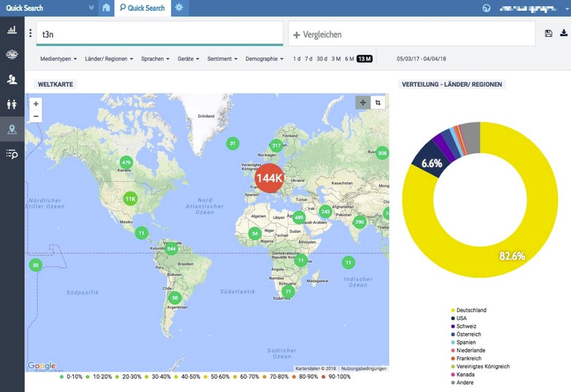This screenshot has height=392, width=571.
Task: Click the 489 cluster over Egypt
Action: [x=298, y=218]
